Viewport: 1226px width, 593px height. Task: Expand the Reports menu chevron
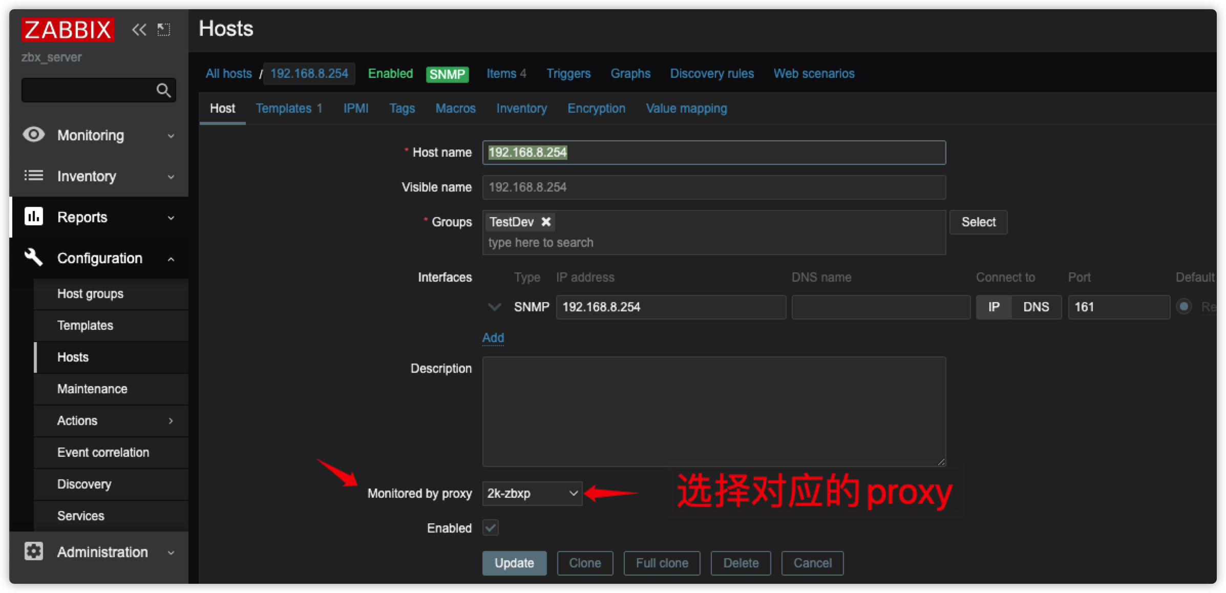point(171,218)
